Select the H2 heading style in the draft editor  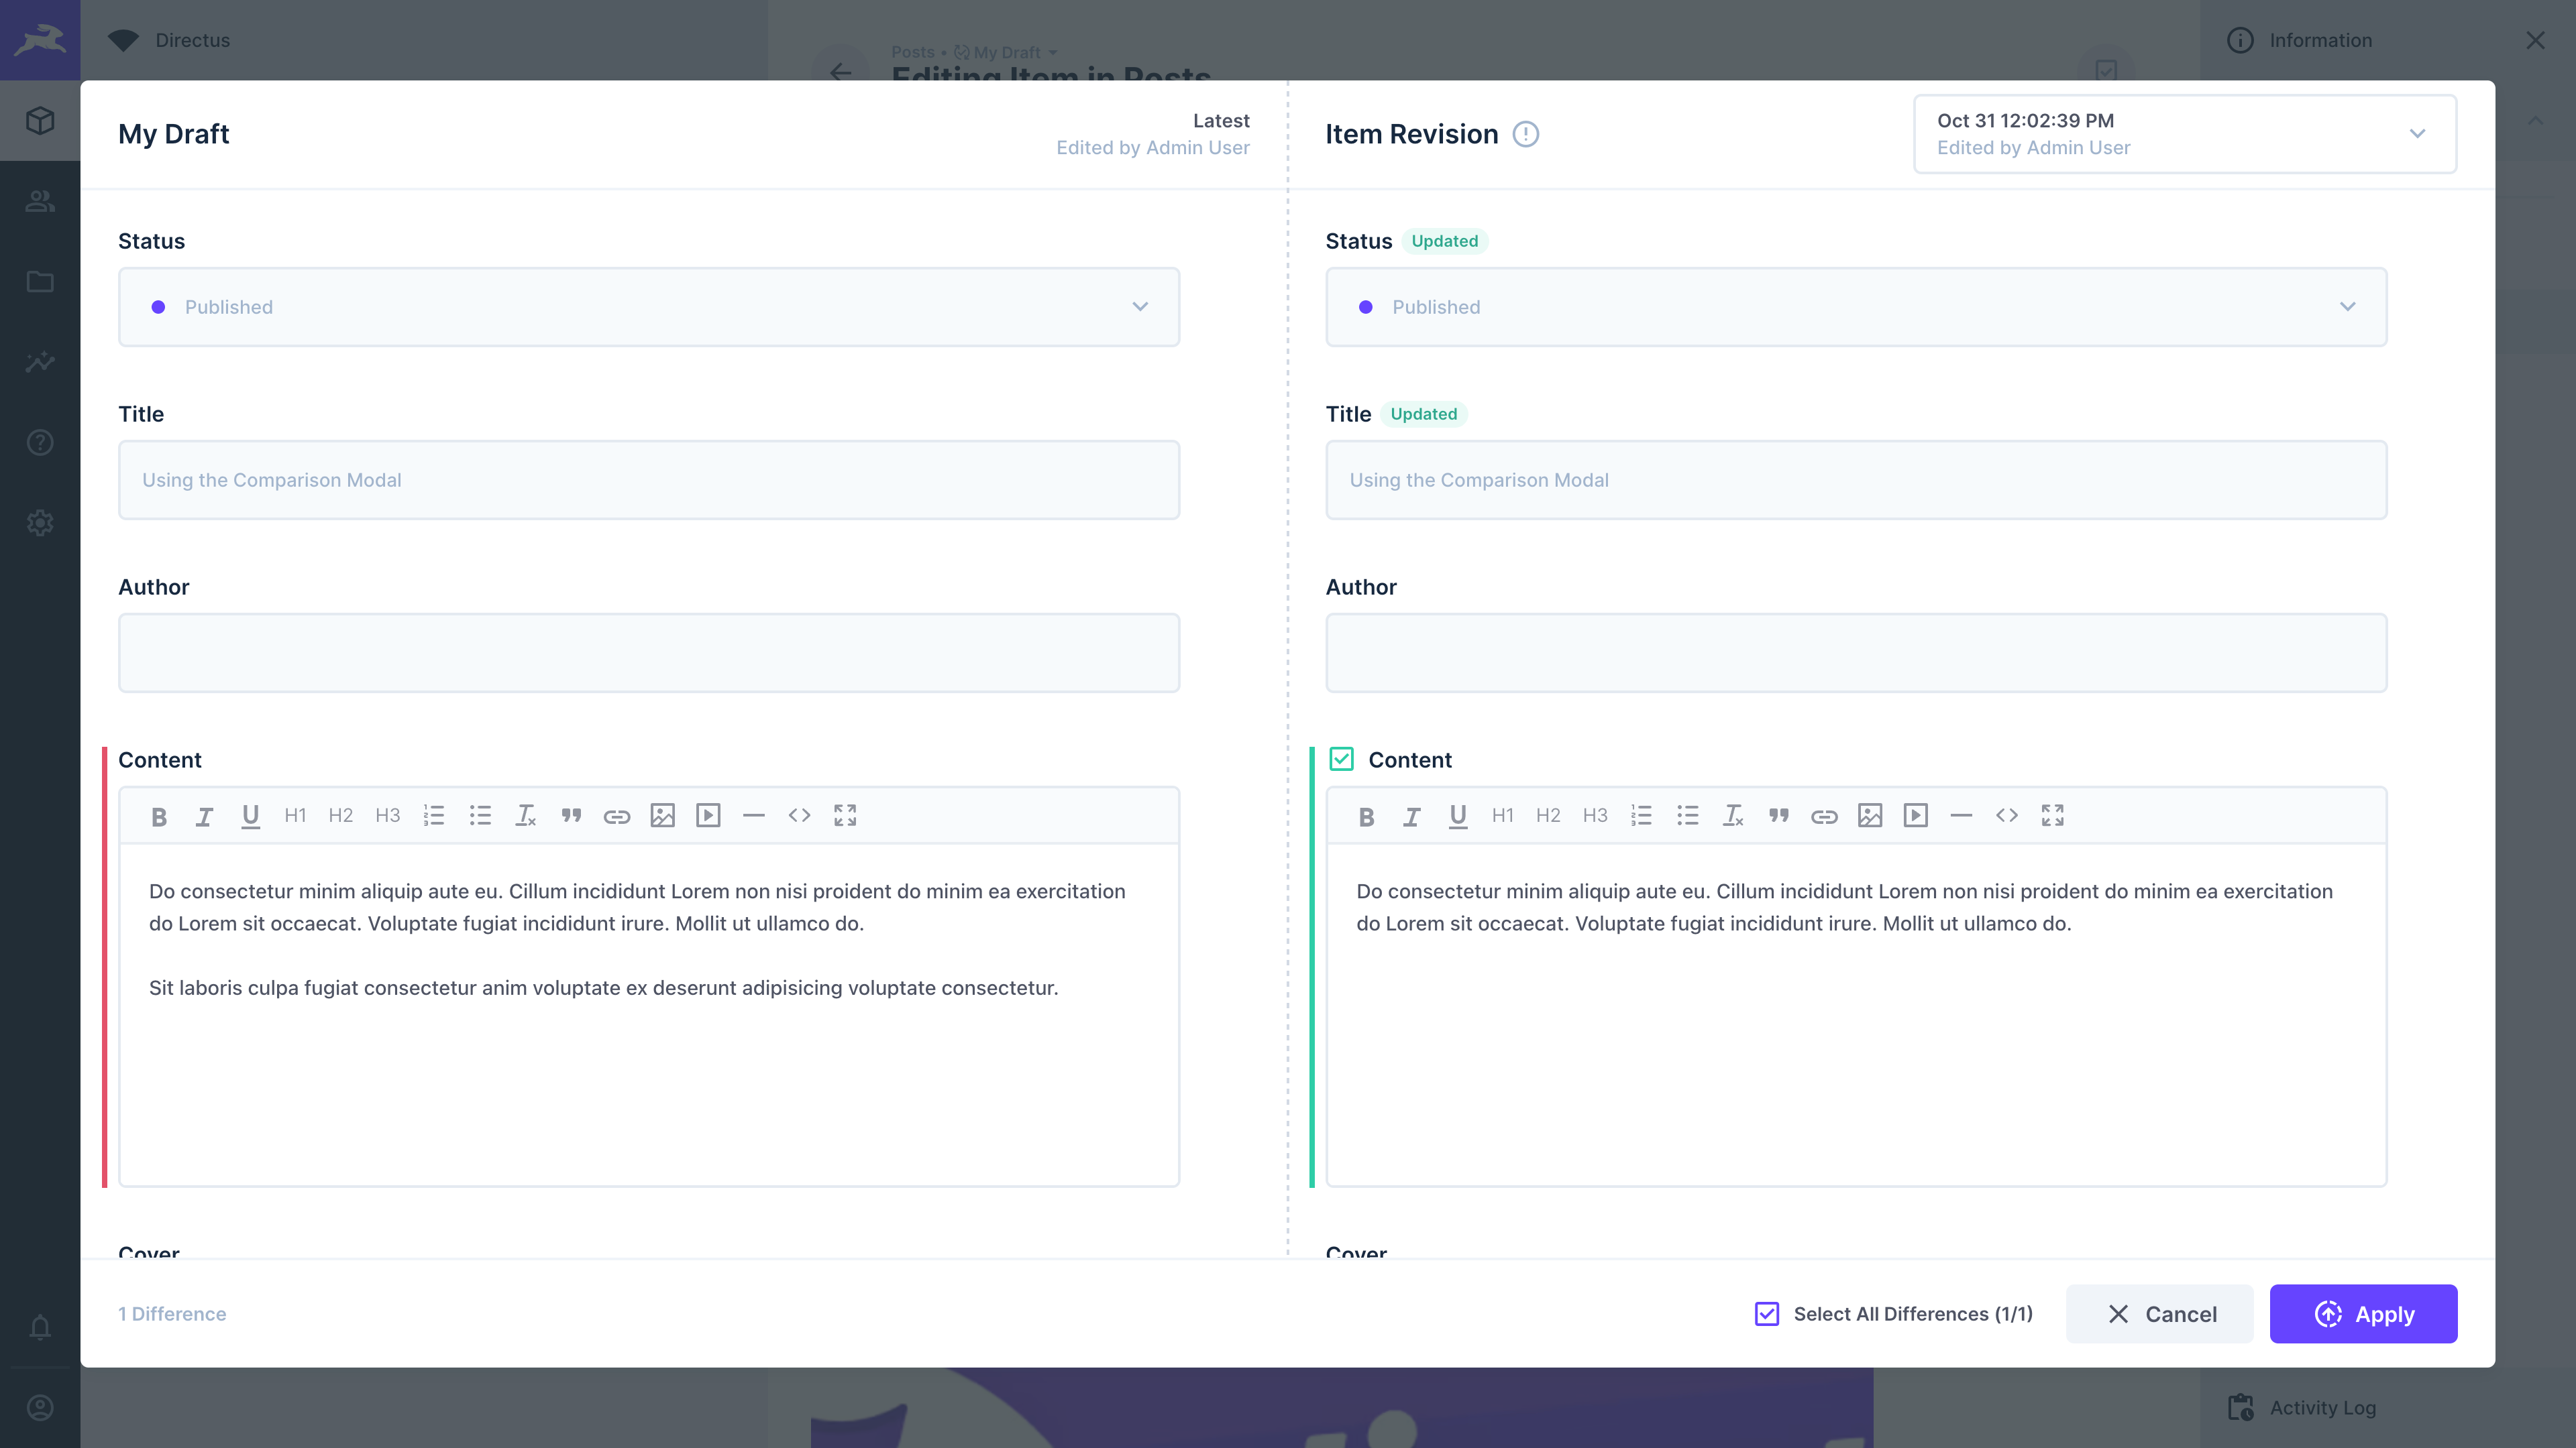pos(340,815)
